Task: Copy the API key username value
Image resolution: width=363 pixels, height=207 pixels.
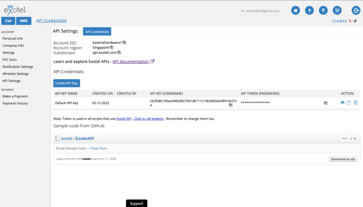Action: pos(230,105)
